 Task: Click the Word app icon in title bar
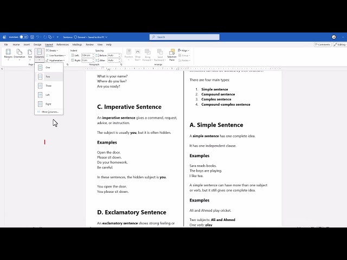click(4, 37)
